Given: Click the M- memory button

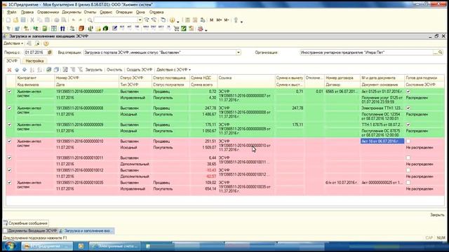Looking at the screenshot, I should click(x=227, y=20).
